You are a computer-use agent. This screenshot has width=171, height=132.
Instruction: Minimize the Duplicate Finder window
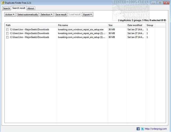tap(154, 3)
